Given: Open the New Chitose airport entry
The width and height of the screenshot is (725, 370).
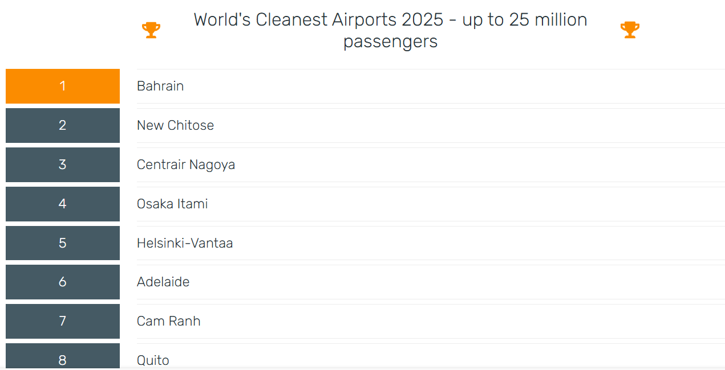Looking at the screenshot, I should pos(175,125).
